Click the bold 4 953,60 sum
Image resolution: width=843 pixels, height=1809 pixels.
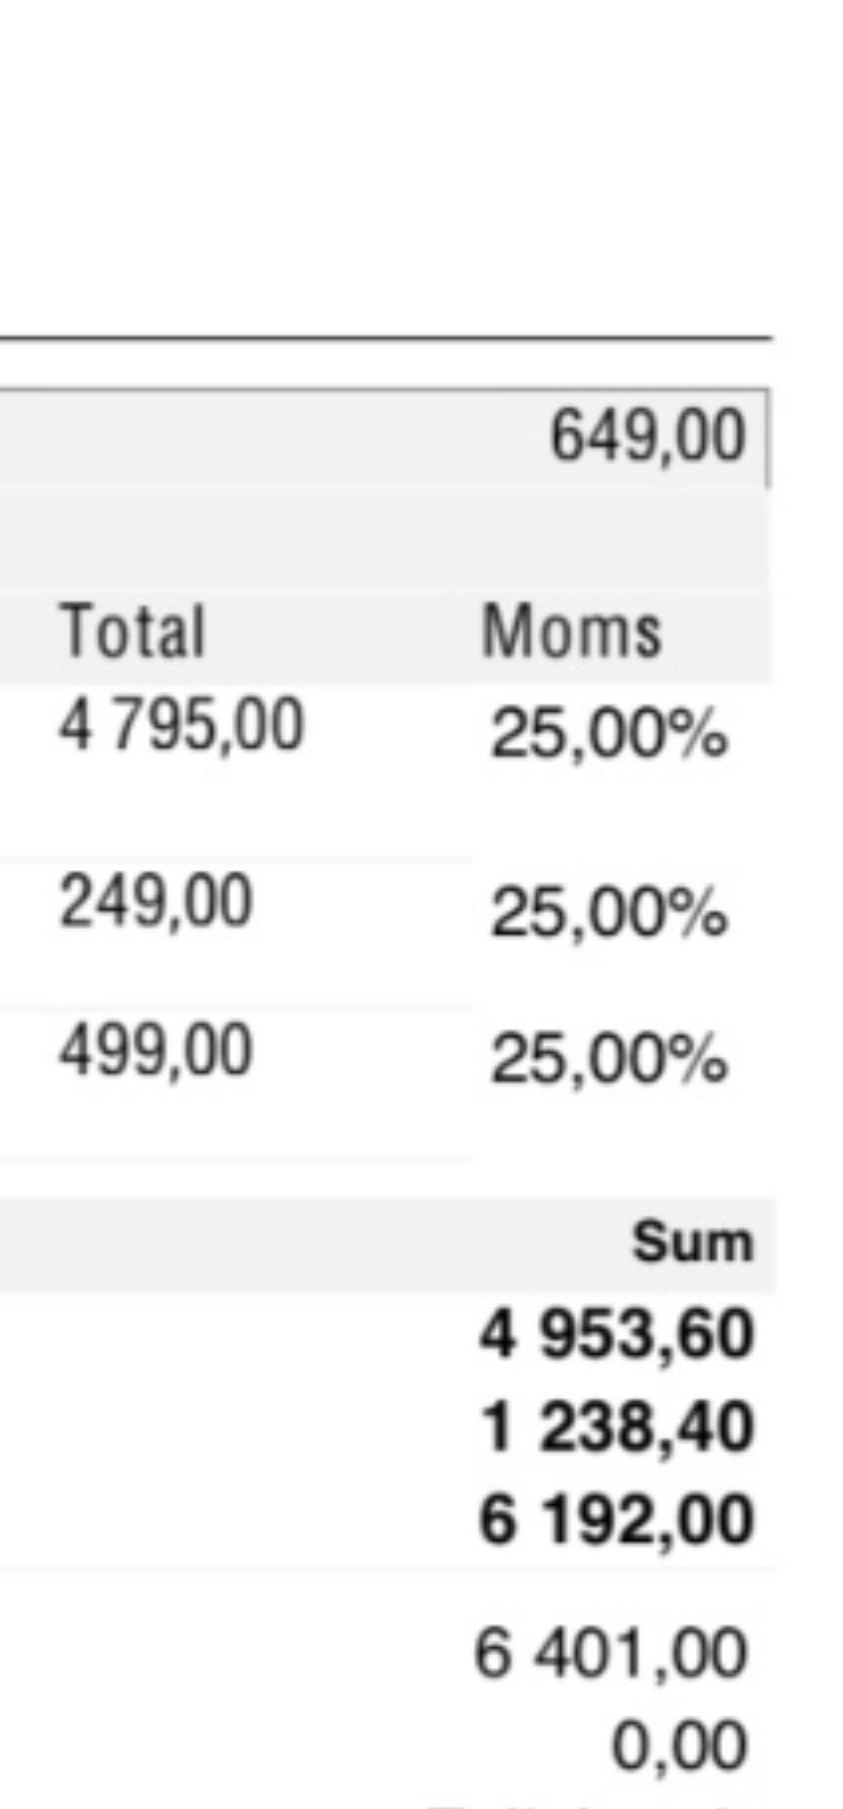[x=617, y=1334]
